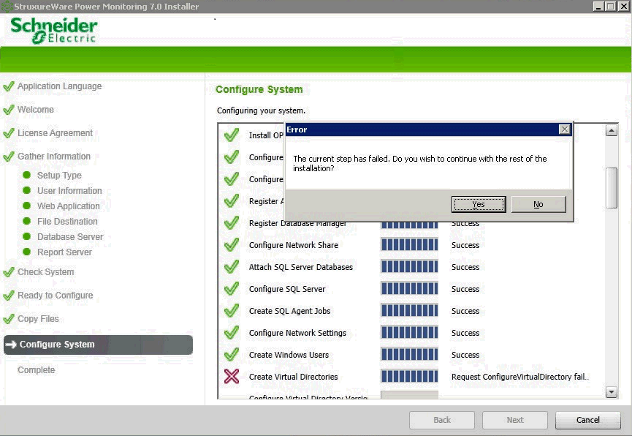Click checkmark icon next to License Agreement
632x436 pixels.
(9, 133)
